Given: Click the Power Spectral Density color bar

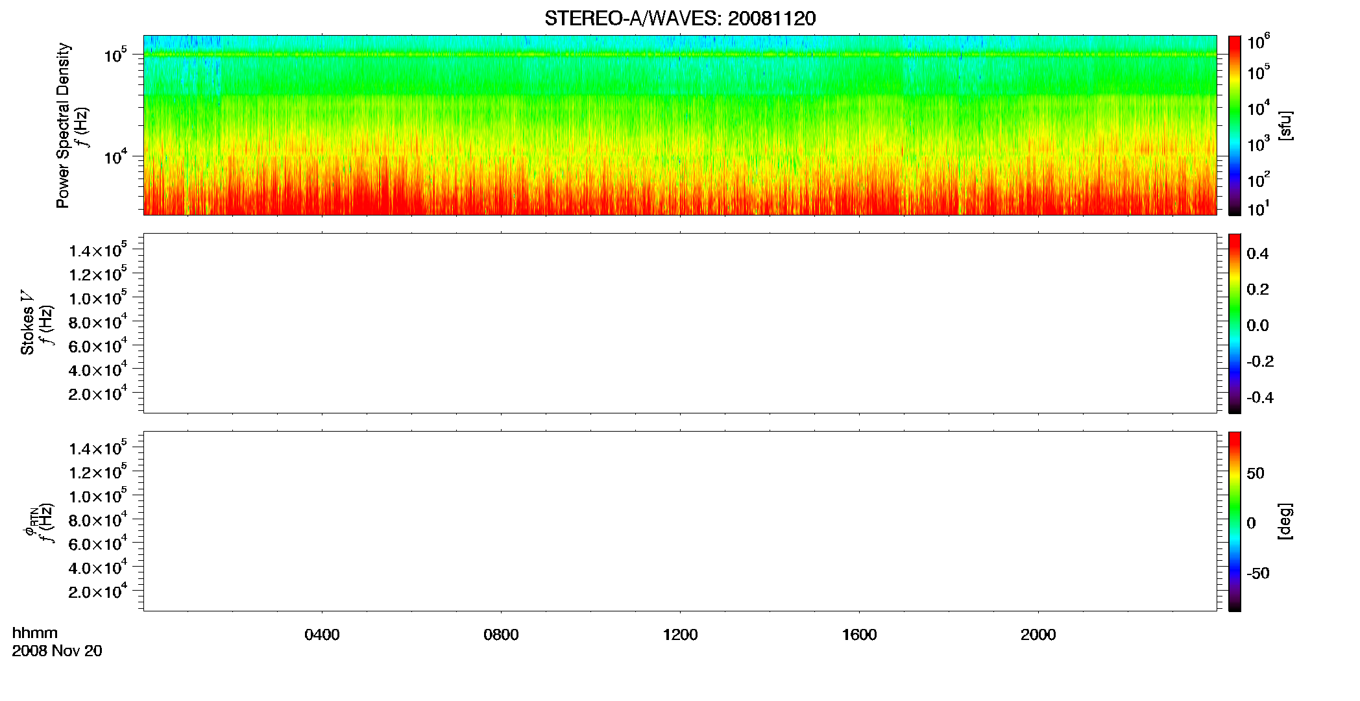Looking at the screenshot, I should click(x=1235, y=125).
